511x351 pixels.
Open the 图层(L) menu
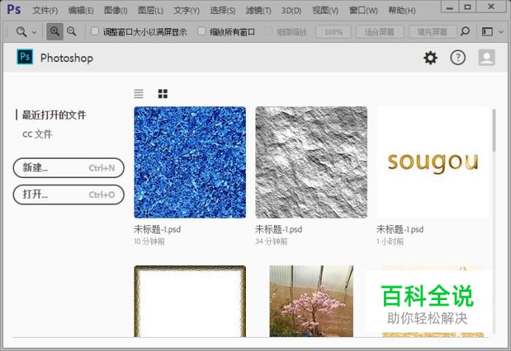point(150,10)
